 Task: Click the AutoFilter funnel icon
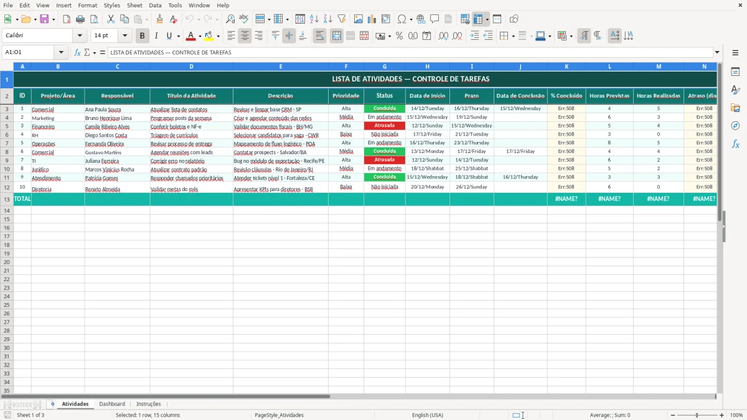(341, 19)
